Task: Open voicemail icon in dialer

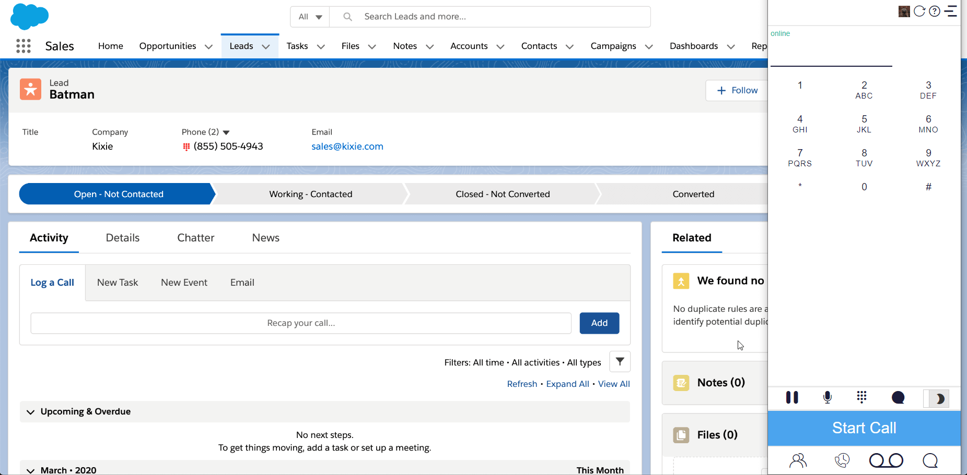Action: pos(886,460)
